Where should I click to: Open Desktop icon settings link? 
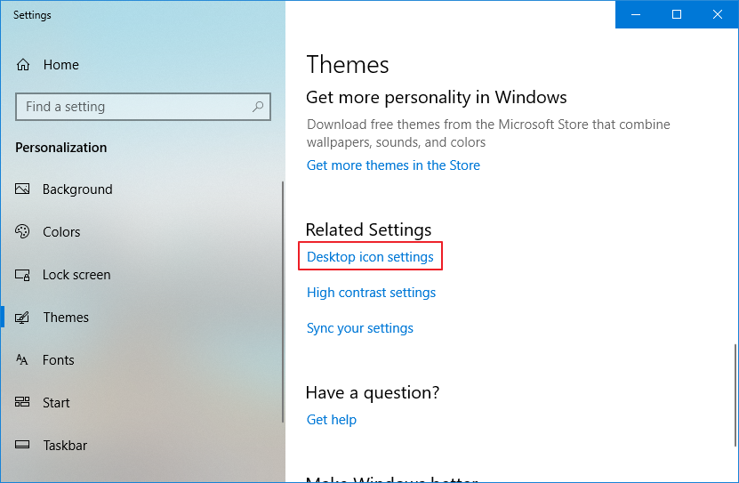click(370, 257)
